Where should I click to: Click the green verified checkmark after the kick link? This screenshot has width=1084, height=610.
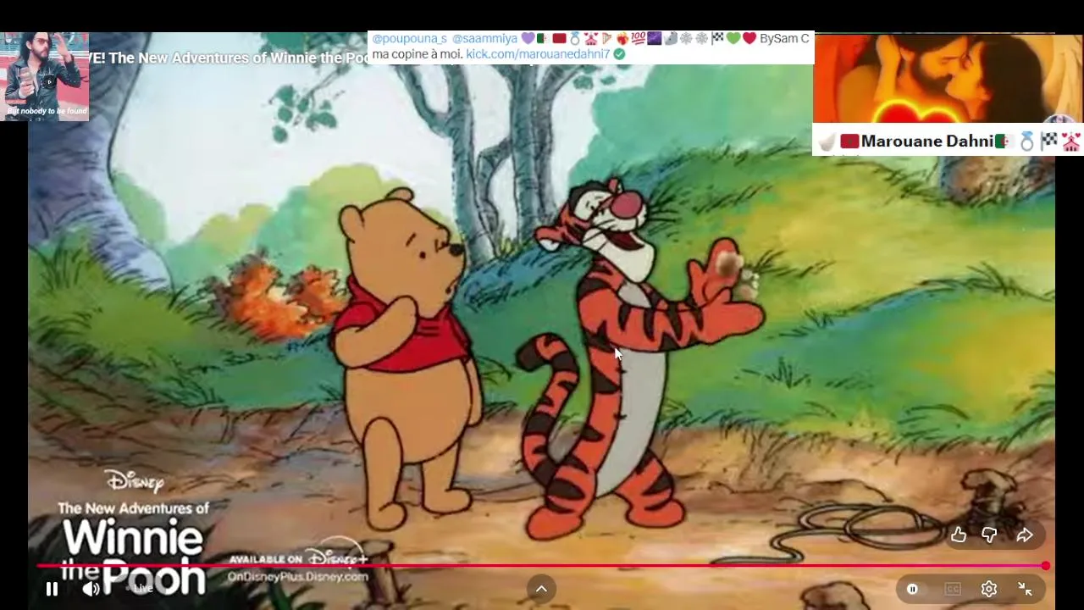(619, 53)
